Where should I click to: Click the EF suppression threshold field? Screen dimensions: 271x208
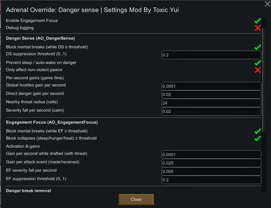pyautogui.click(x=211, y=180)
